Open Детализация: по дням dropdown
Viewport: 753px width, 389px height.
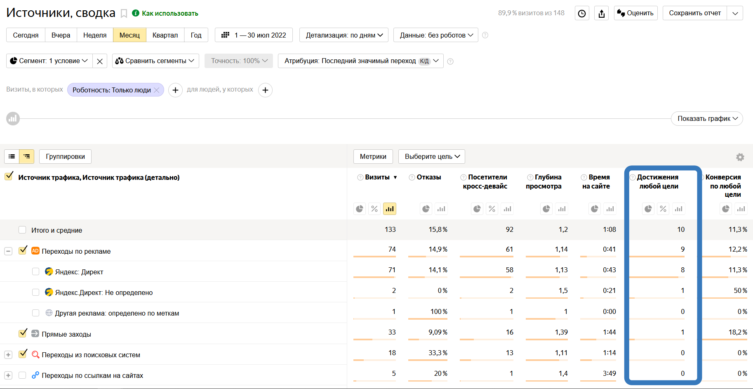(344, 35)
